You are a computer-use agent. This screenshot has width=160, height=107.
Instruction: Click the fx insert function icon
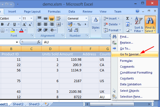click(x=39, y=42)
